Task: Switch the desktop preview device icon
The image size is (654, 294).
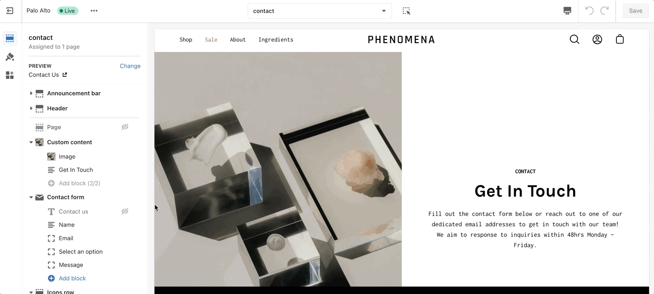Action: pyautogui.click(x=567, y=11)
